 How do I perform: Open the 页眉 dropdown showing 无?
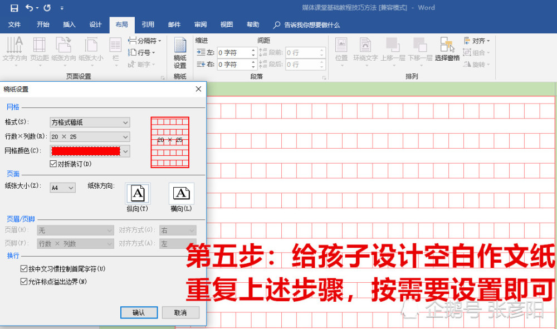pos(75,230)
